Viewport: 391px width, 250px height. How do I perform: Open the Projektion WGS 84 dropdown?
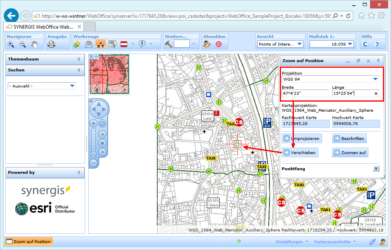376,79
